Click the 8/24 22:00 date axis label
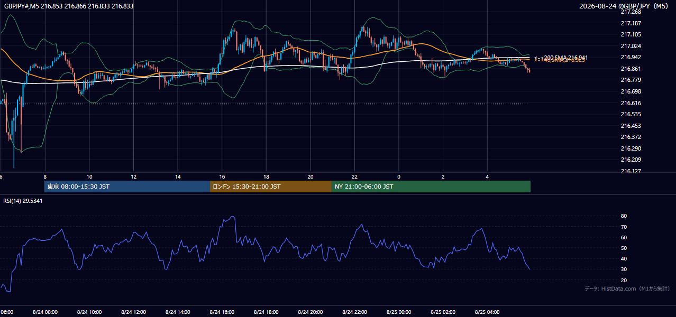676x317 pixels. (354, 312)
